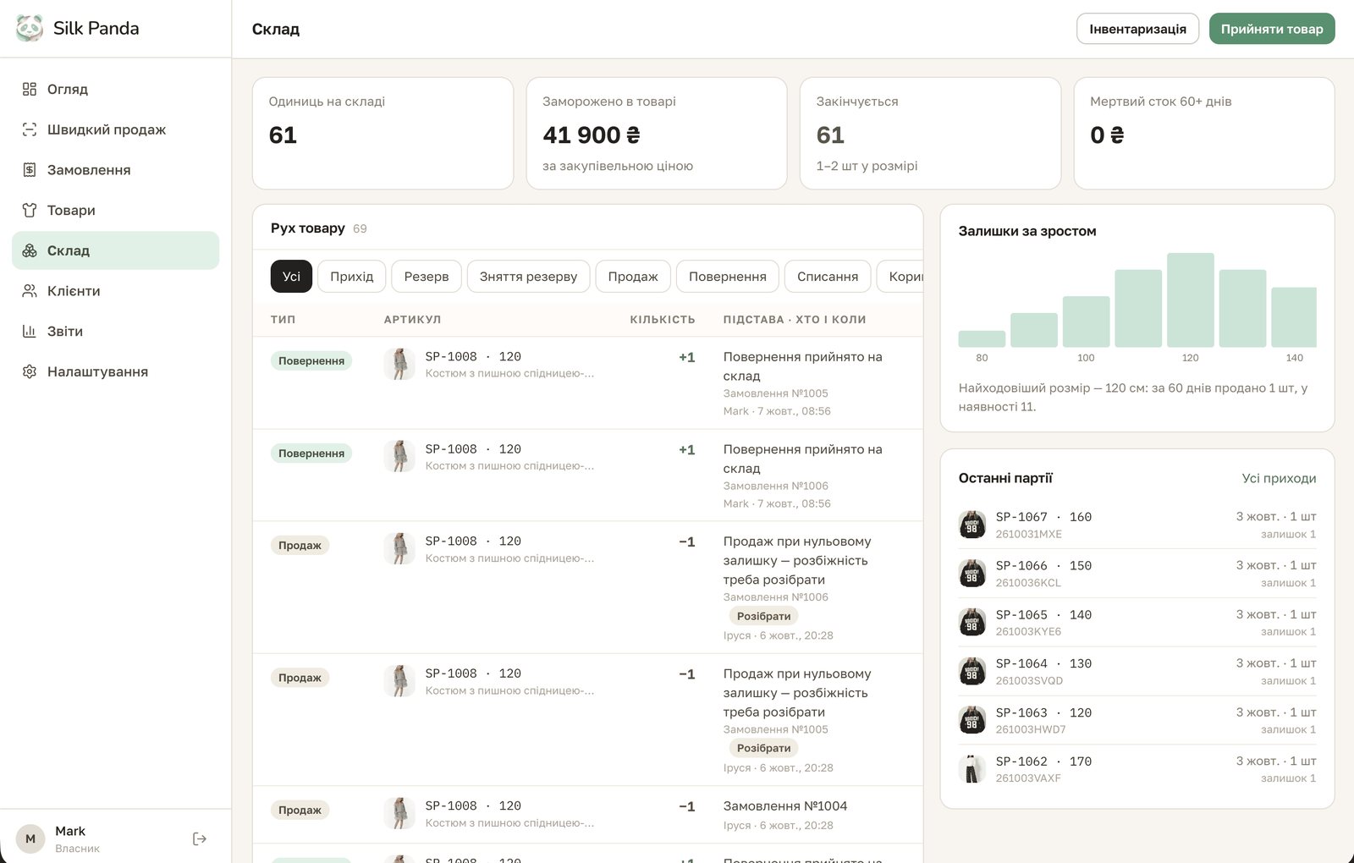Open Усі приходи link
The image size is (1354, 863).
click(1279, 478)
